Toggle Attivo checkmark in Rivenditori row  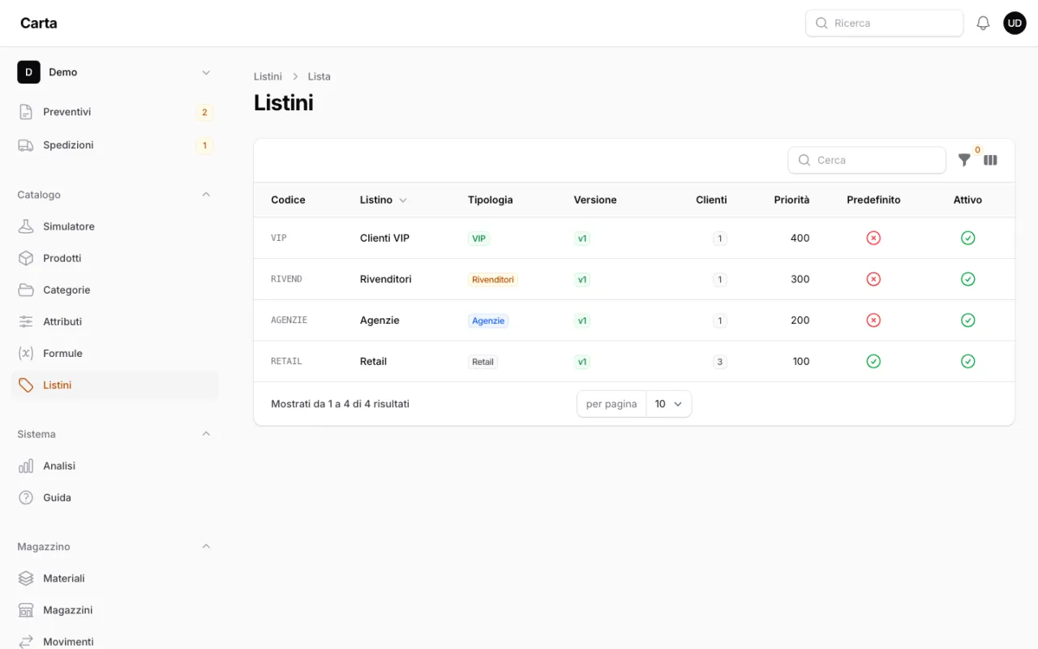point(967,279)
